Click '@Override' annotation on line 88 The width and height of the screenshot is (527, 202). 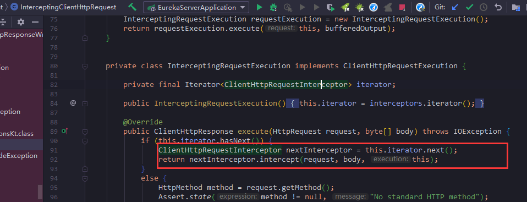pyautogui.click(x=143, y=122)
